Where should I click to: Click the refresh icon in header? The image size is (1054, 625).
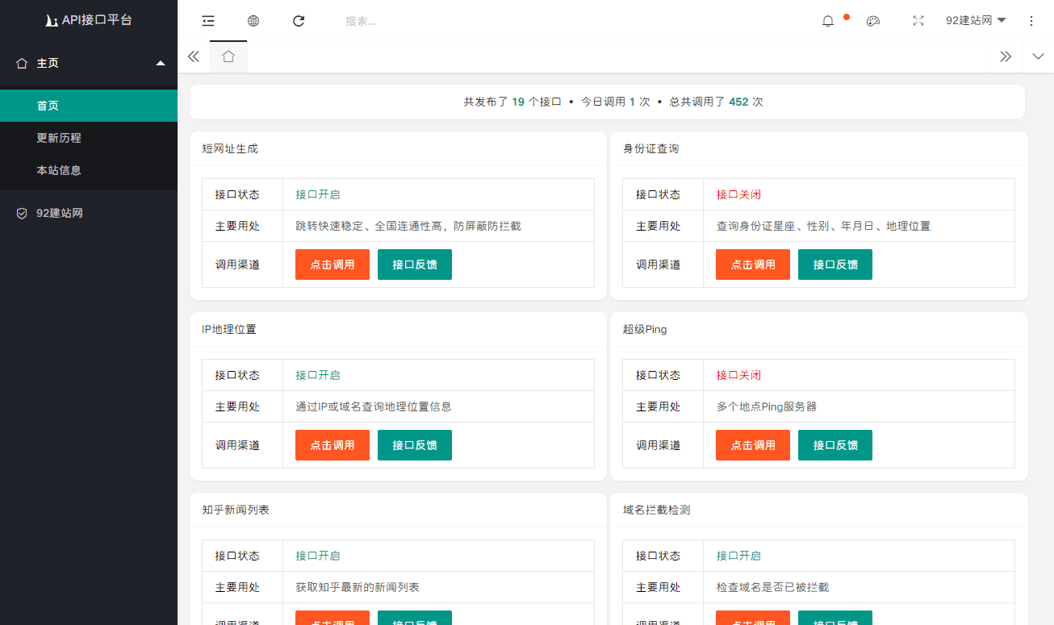coord(299,21)
